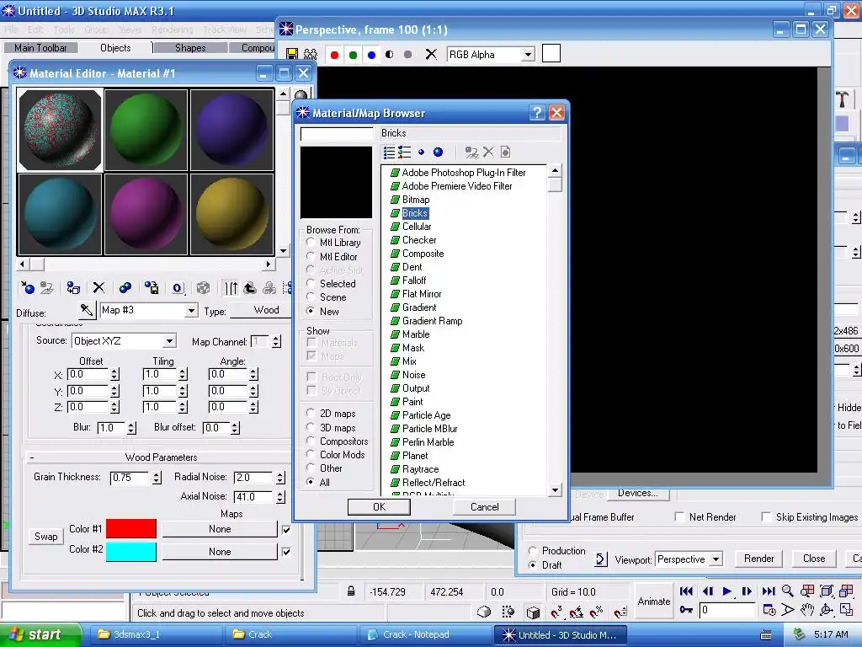Toggle red channel in render window

click(x=334, y=55)
